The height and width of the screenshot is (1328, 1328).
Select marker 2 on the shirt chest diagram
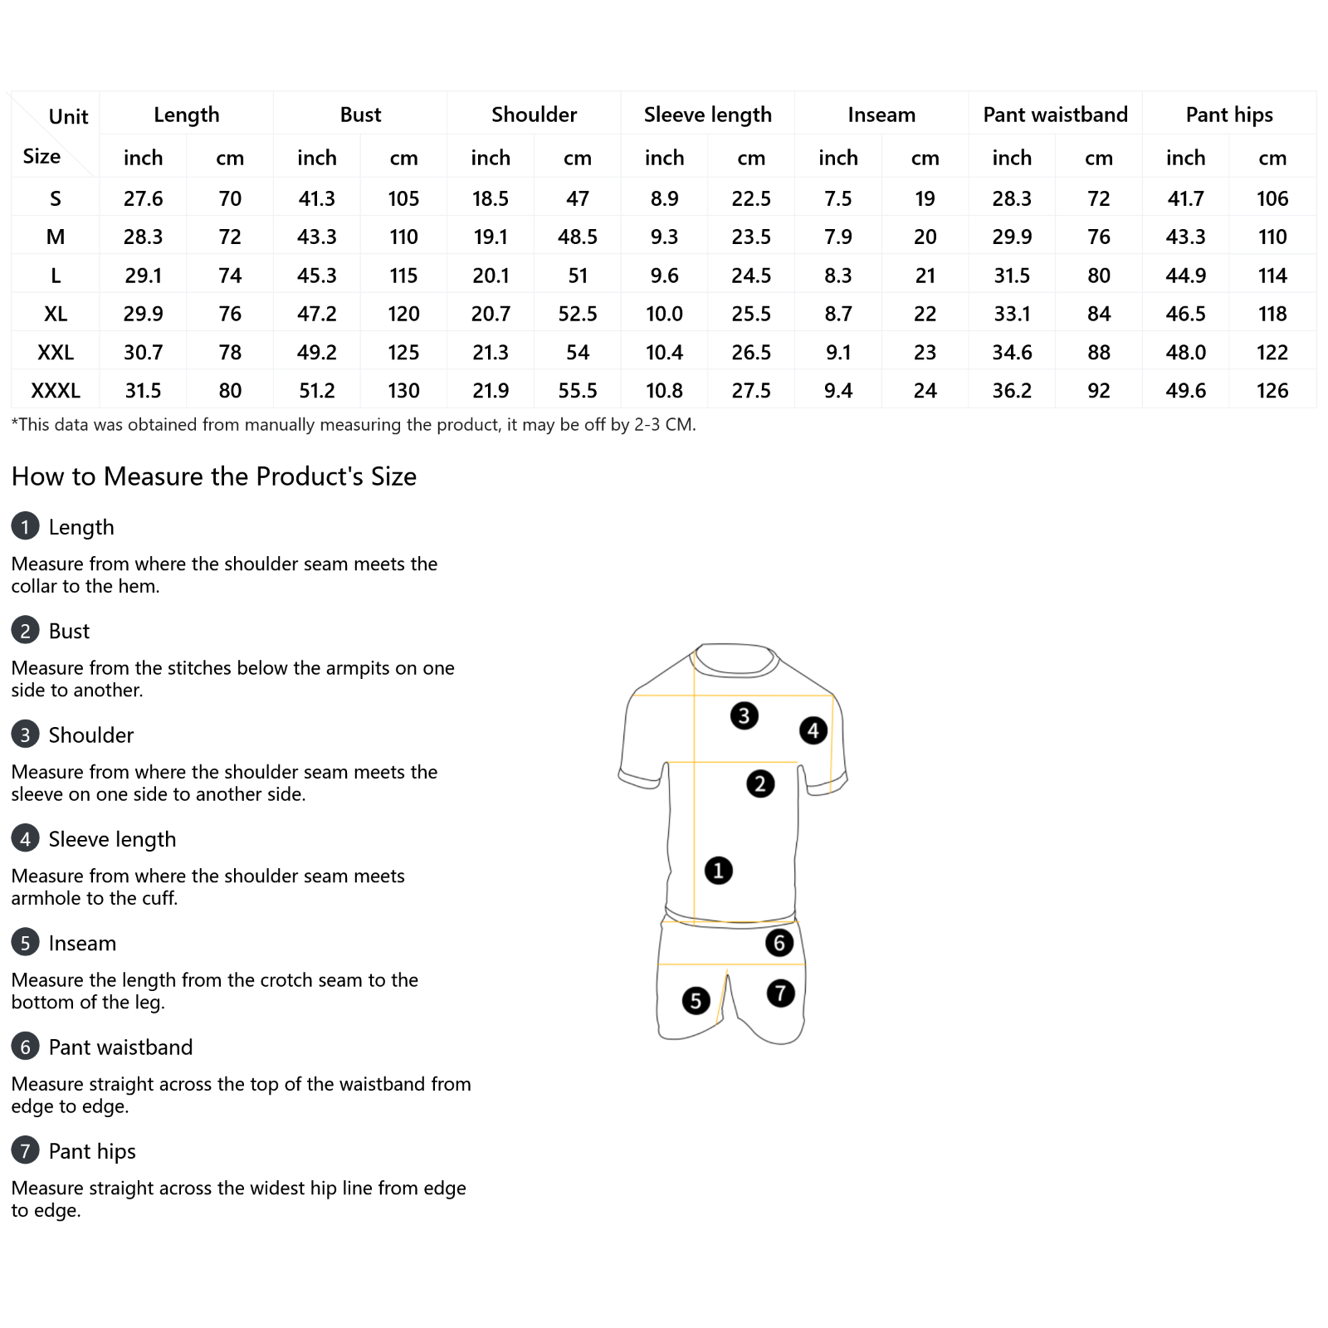tap(760, 784)
